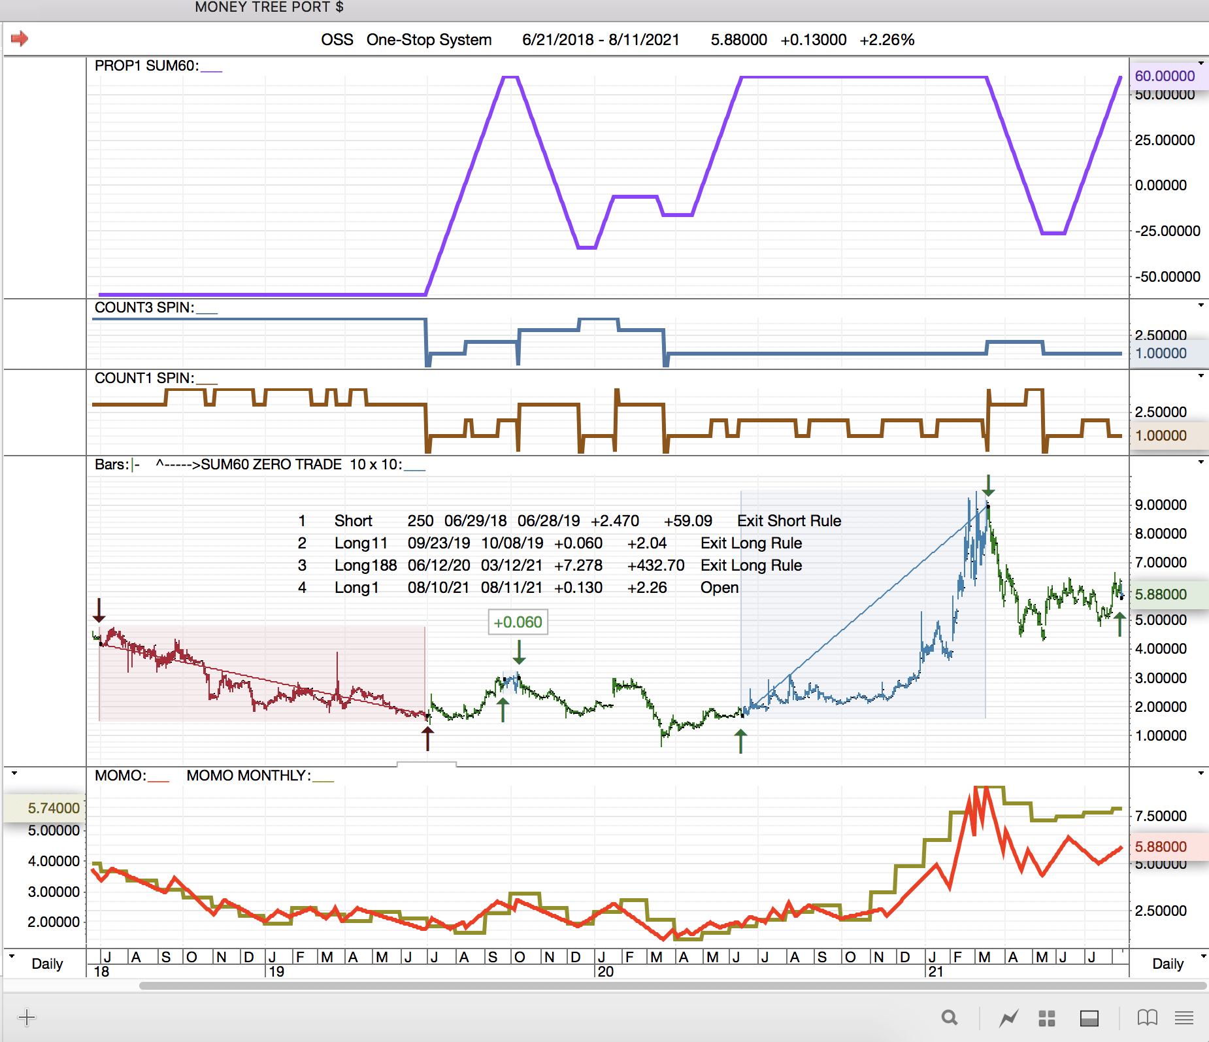Open the MOMO pane left-side menu triangle

pyautogui.click(x=14, y=773)
